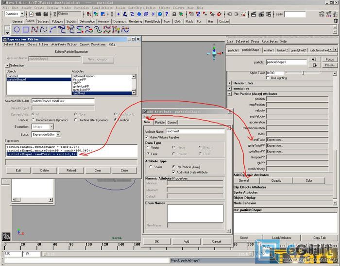
Task: Toggle construction history icon
Action: [243, 14]
